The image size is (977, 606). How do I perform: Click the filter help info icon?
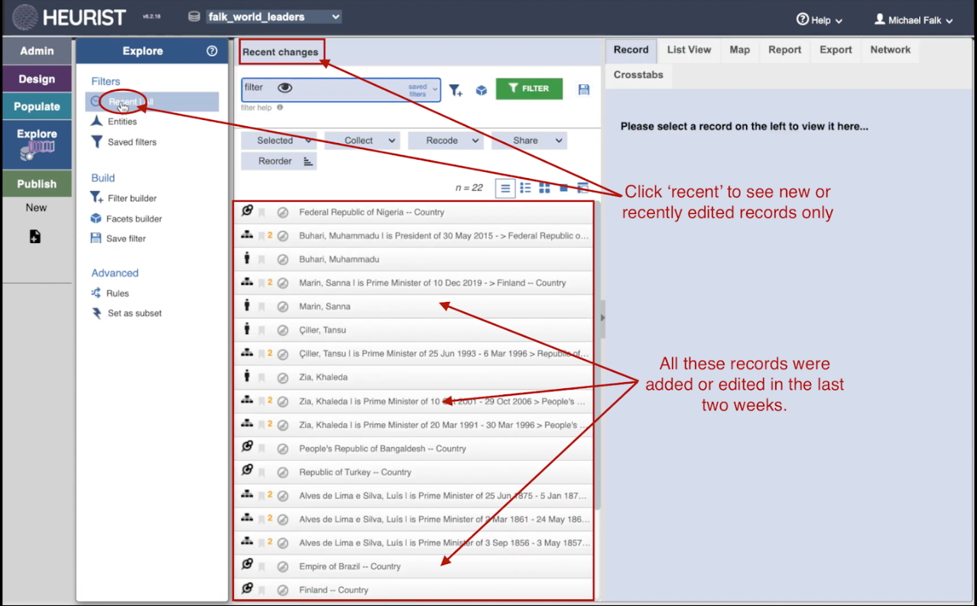click(280, 108)
